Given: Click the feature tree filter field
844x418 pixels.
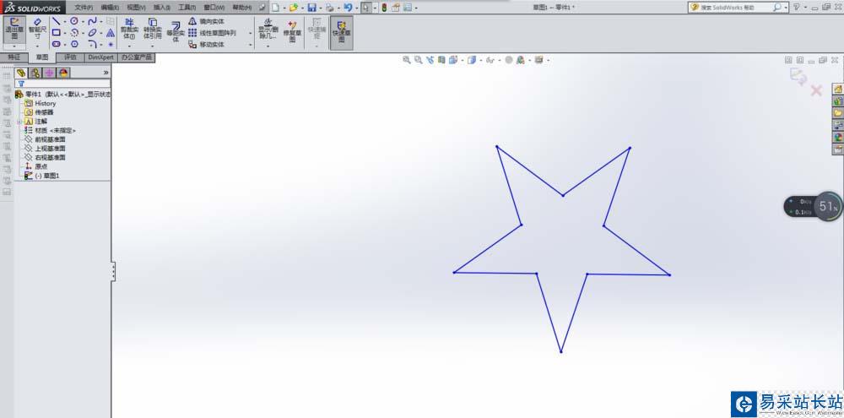Looking at the screenshot, I should tap(62, 84).
